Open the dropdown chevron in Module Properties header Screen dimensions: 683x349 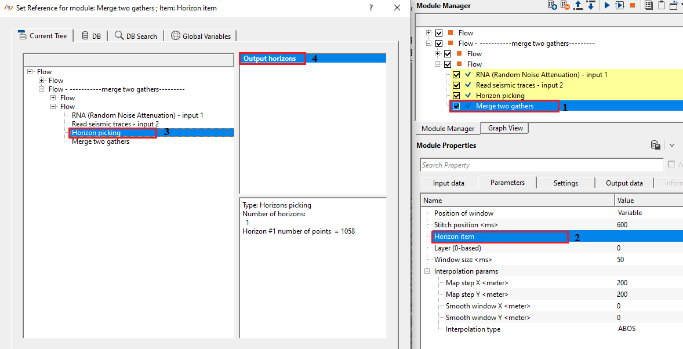coord(672,146)
